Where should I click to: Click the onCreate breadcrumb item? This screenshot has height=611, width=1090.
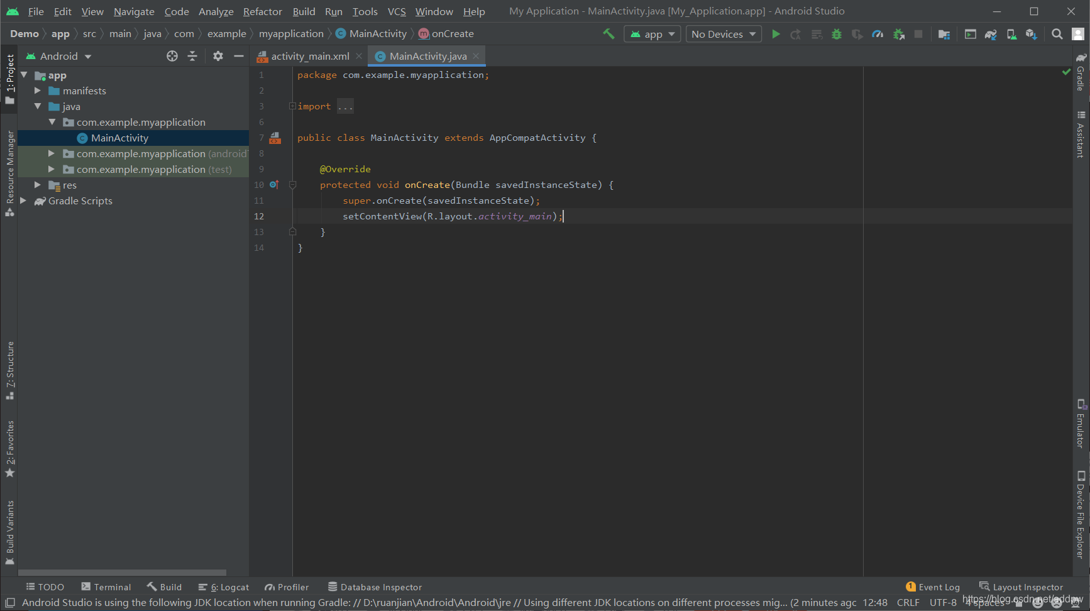tap(446, 34)
